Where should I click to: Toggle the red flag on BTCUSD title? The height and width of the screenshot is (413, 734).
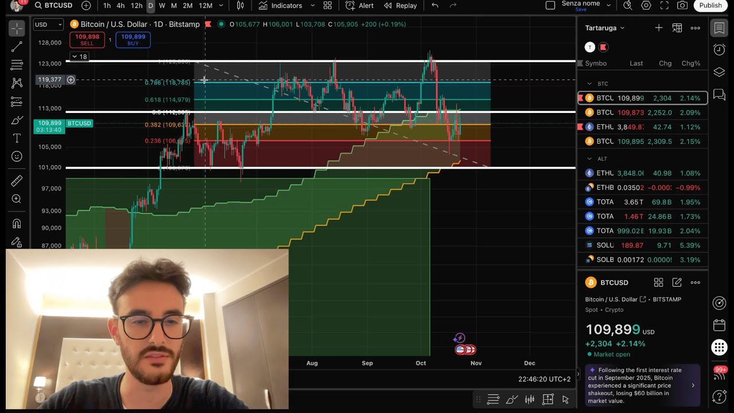[x=208, y=25]
